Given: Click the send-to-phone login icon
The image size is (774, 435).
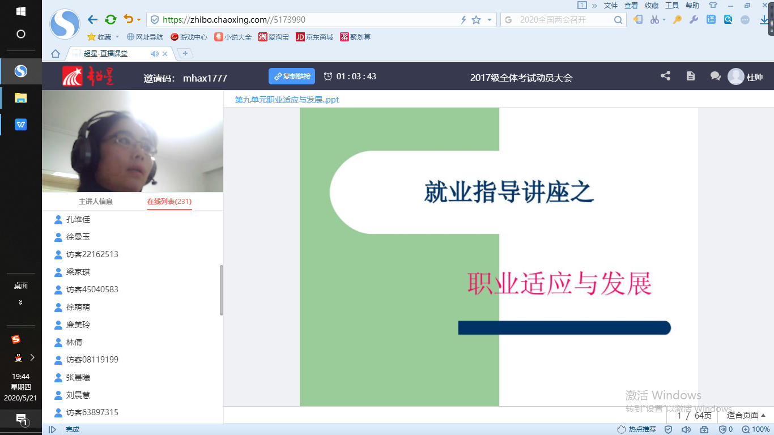Looking at the screenshot, I should 638,20.
